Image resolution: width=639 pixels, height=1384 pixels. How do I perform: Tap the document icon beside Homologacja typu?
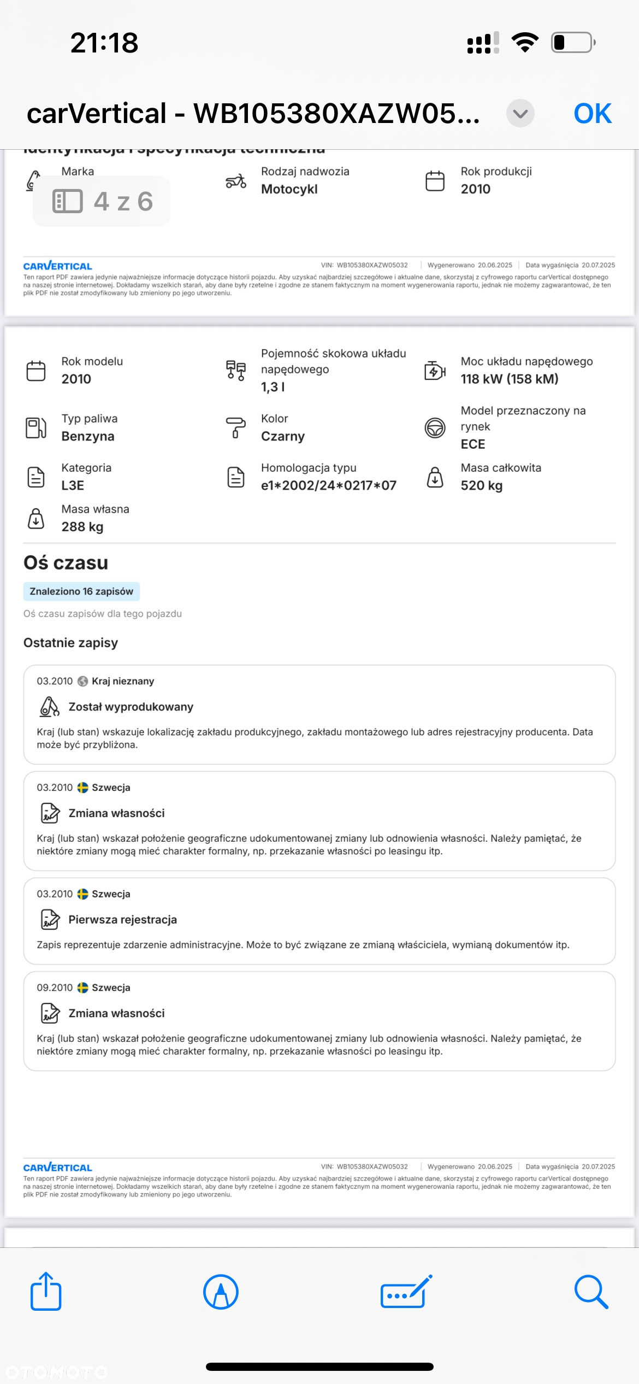236,477
